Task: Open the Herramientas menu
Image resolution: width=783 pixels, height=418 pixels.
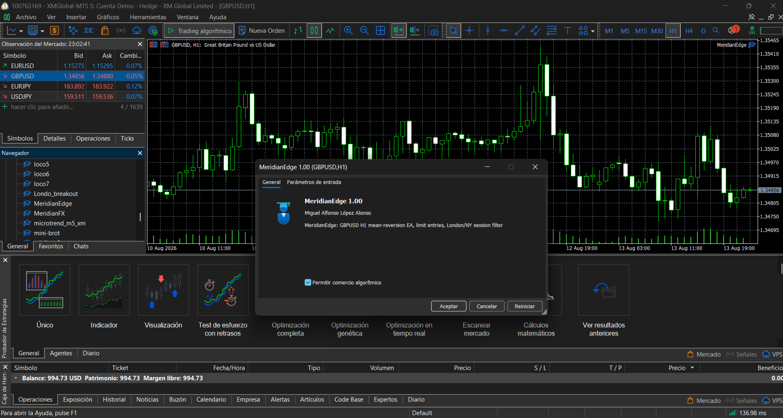Action: (148, 17)
